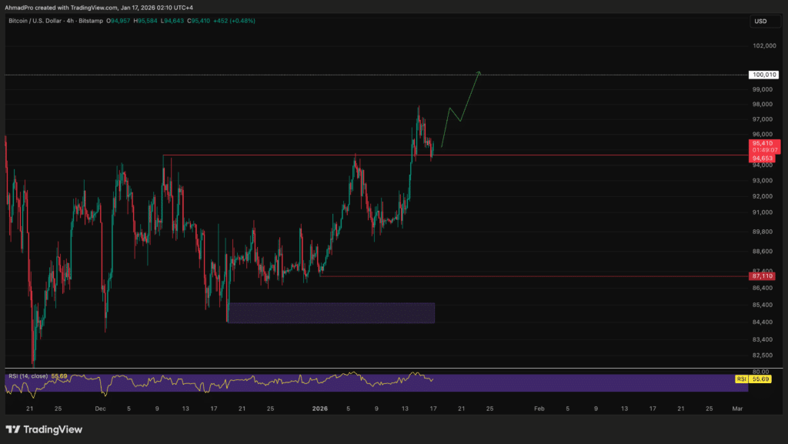The height and width of the screenshot is (444, 788).
Task: Select the Feb label on the time axis
Action: tap(539, 409)
